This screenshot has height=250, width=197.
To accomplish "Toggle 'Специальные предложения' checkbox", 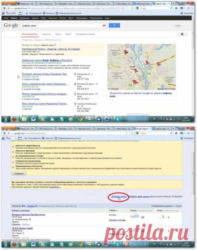I will pos(13,162).
